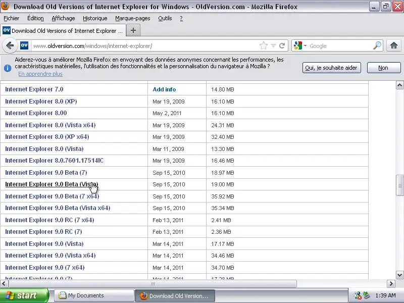Click the Mar 11, 2009 date cell
The image size is (404, 303).
[168, 149]
